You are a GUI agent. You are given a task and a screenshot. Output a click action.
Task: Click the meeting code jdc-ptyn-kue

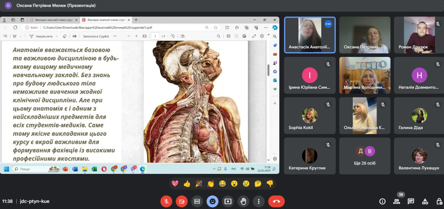35,201
